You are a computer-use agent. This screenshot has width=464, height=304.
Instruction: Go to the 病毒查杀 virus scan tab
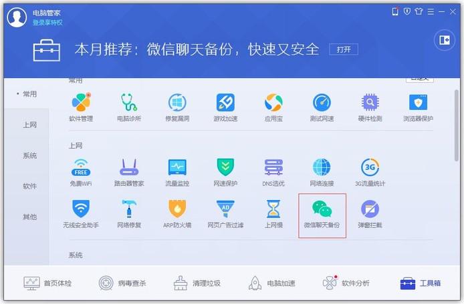pyautogui.click(x=122, y=283)
